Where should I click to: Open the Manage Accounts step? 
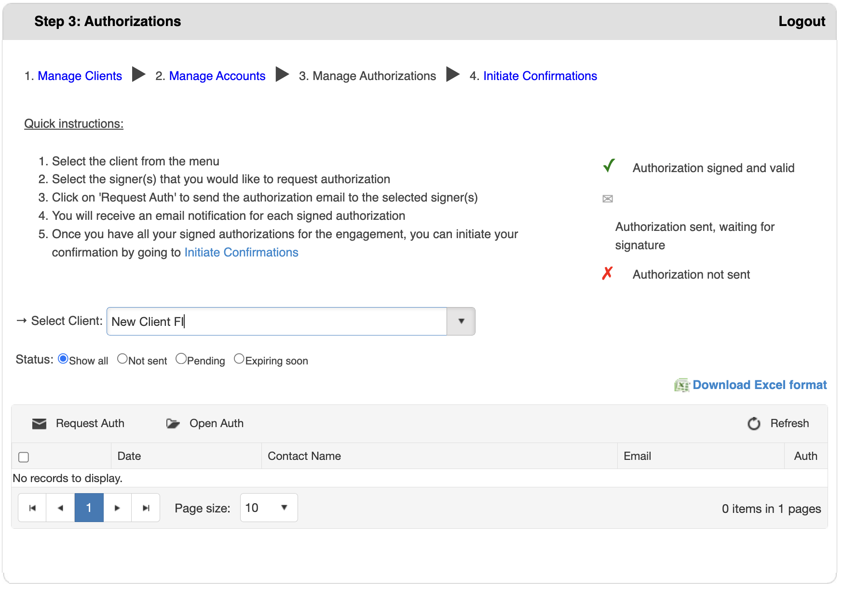(x=217, y=76)
